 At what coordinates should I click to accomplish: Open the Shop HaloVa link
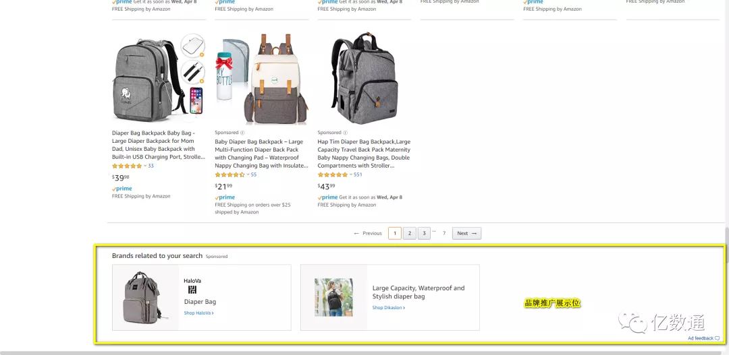(x=198, y=313)
